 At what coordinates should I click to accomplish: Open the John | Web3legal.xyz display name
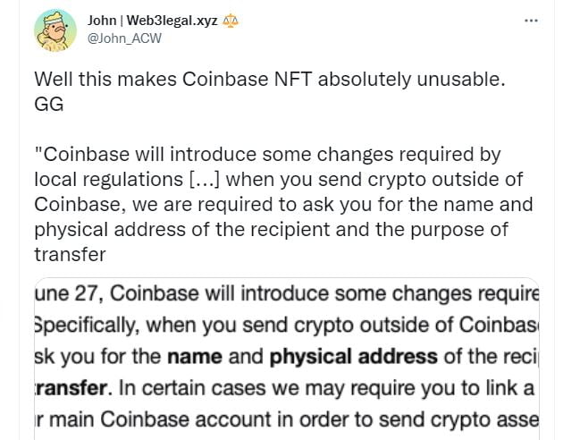(x=153, y=21)
